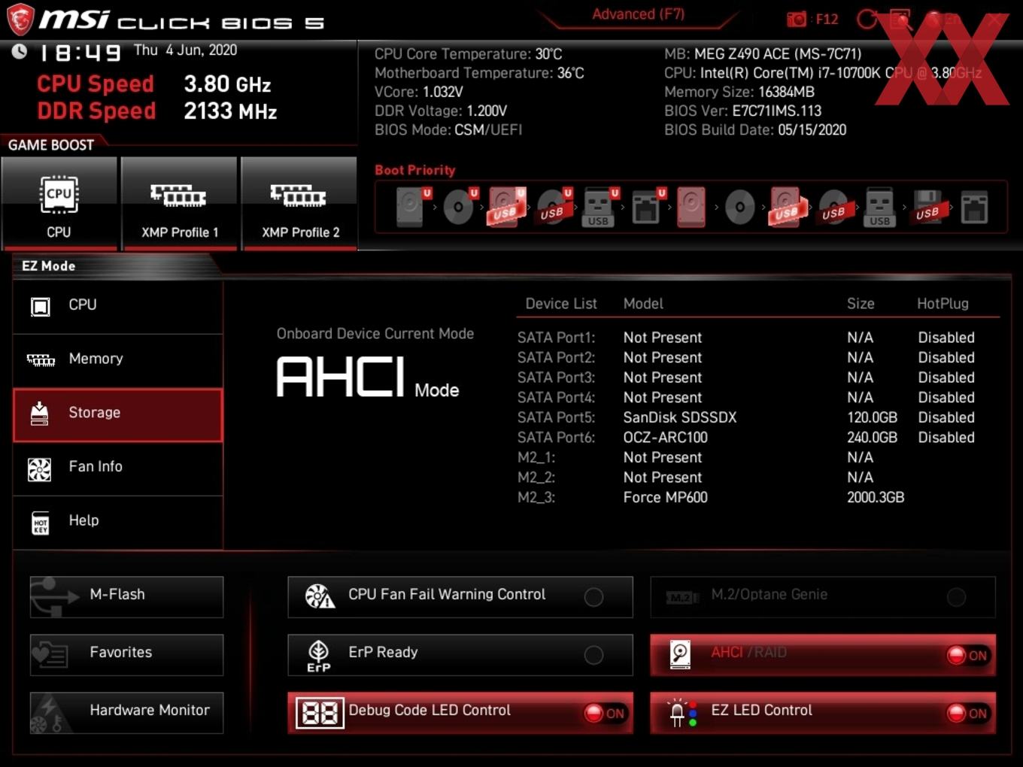The image size is (1023, 767).
Task: Click the 88 debug code display icon
Action: pos(320,713)
